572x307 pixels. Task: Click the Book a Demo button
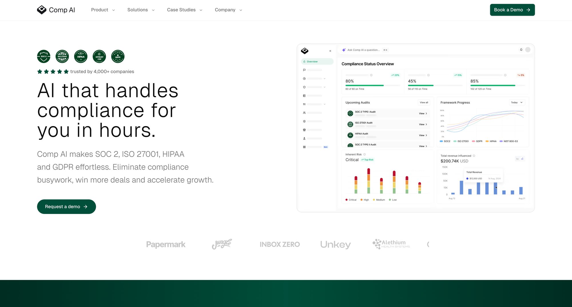click(x=512, y=10)
